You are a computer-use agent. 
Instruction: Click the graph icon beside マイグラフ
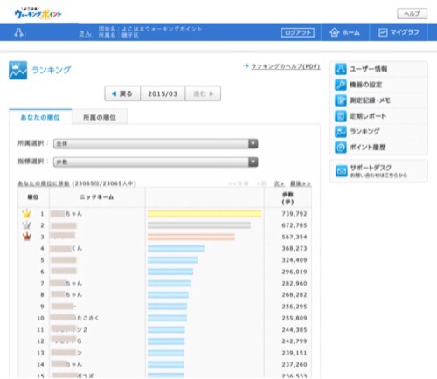click(383, 32)
